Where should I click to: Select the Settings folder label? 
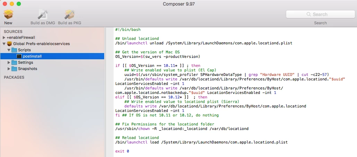click(x=25, y=62)
